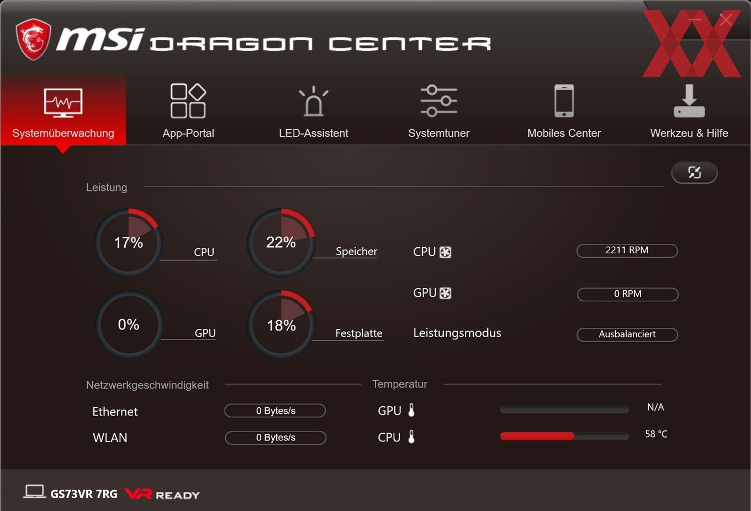Click the CPU temperature red bar
Image resolution: width=751 pixels, height=511 pixels.
[537, 436]
